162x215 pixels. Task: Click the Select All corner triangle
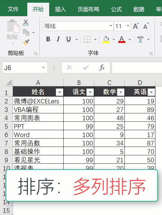(x=9, y=82)
